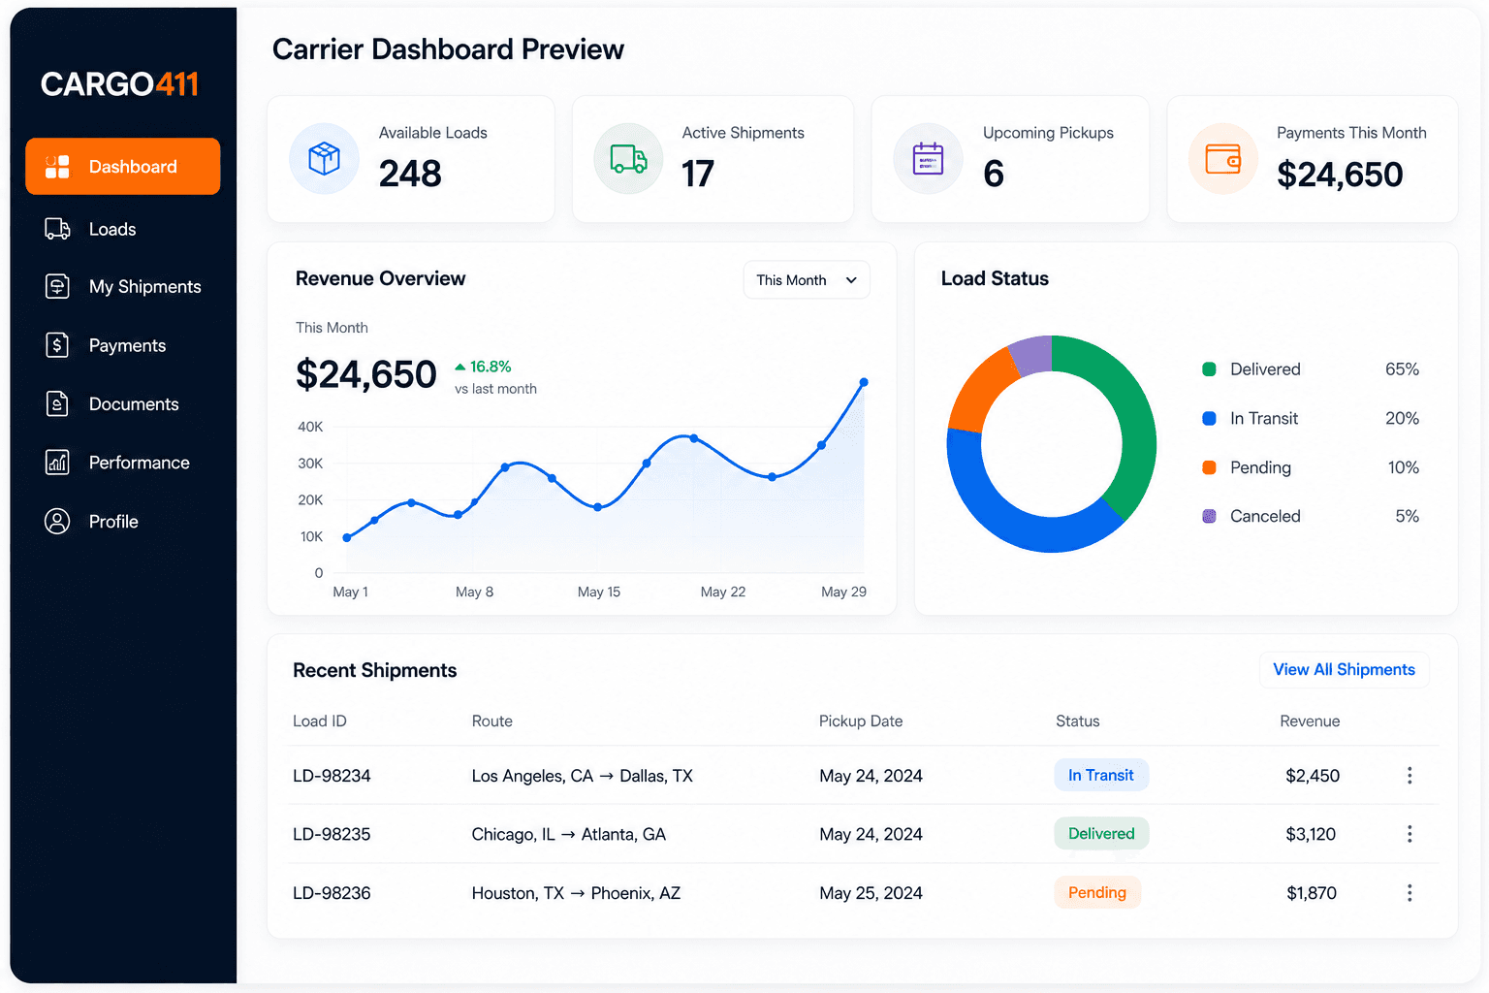Click the Revenue column header
Image resolution: width=1489 pixels, height=993 pixels.
[1310, 721]
